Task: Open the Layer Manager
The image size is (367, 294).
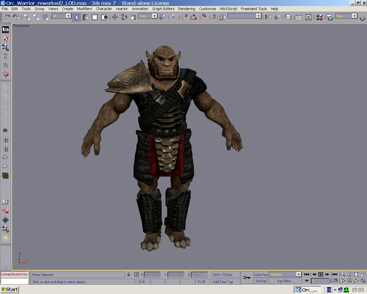Action: click(x=288, y=17)
